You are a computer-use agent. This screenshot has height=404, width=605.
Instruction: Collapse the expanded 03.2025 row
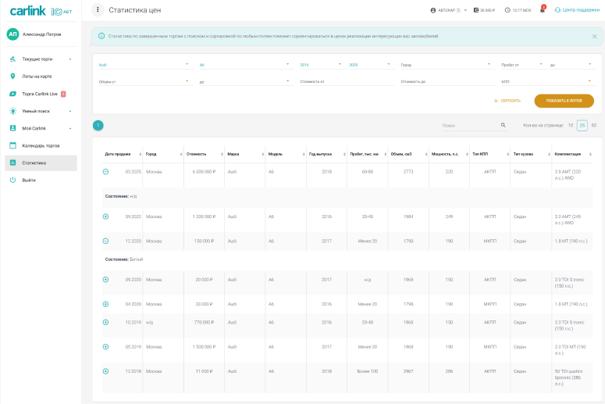(106, 171)
